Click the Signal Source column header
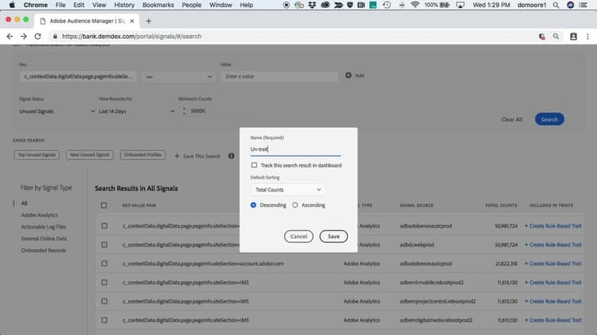The height and width of the screenshot is (335, 597). (x=416, y=205)
